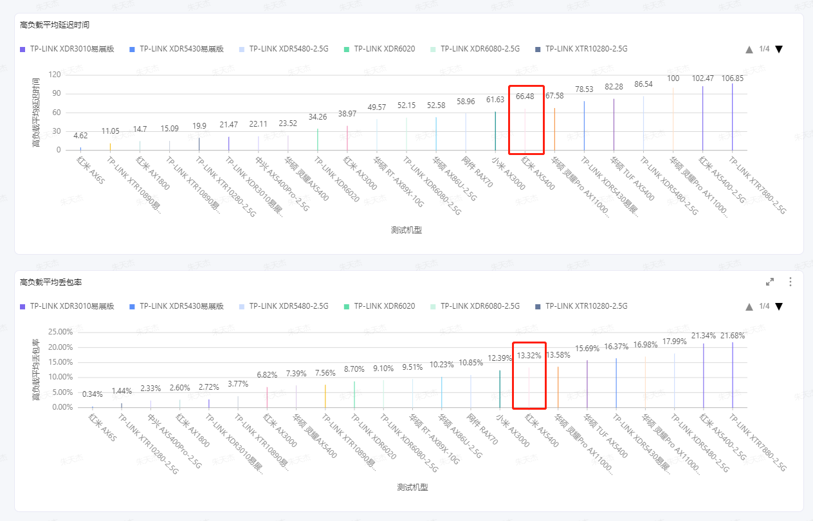Hide TP-LINK XDR5480-2.5G series in 丢包率 chart legend
The height and width of the screenshot is (521, 813).
click(284, 306)
